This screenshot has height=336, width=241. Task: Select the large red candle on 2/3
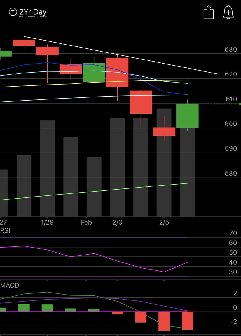(117, 72)
